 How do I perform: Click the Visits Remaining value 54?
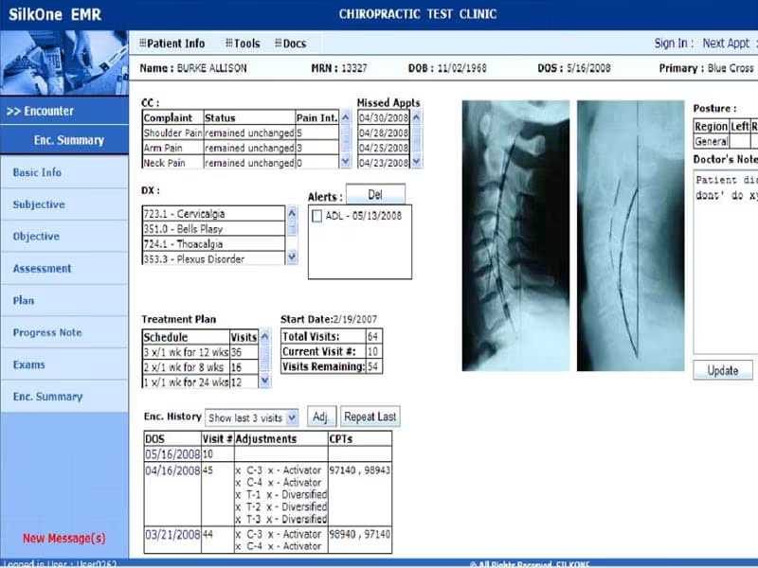[x=372, y=366]
